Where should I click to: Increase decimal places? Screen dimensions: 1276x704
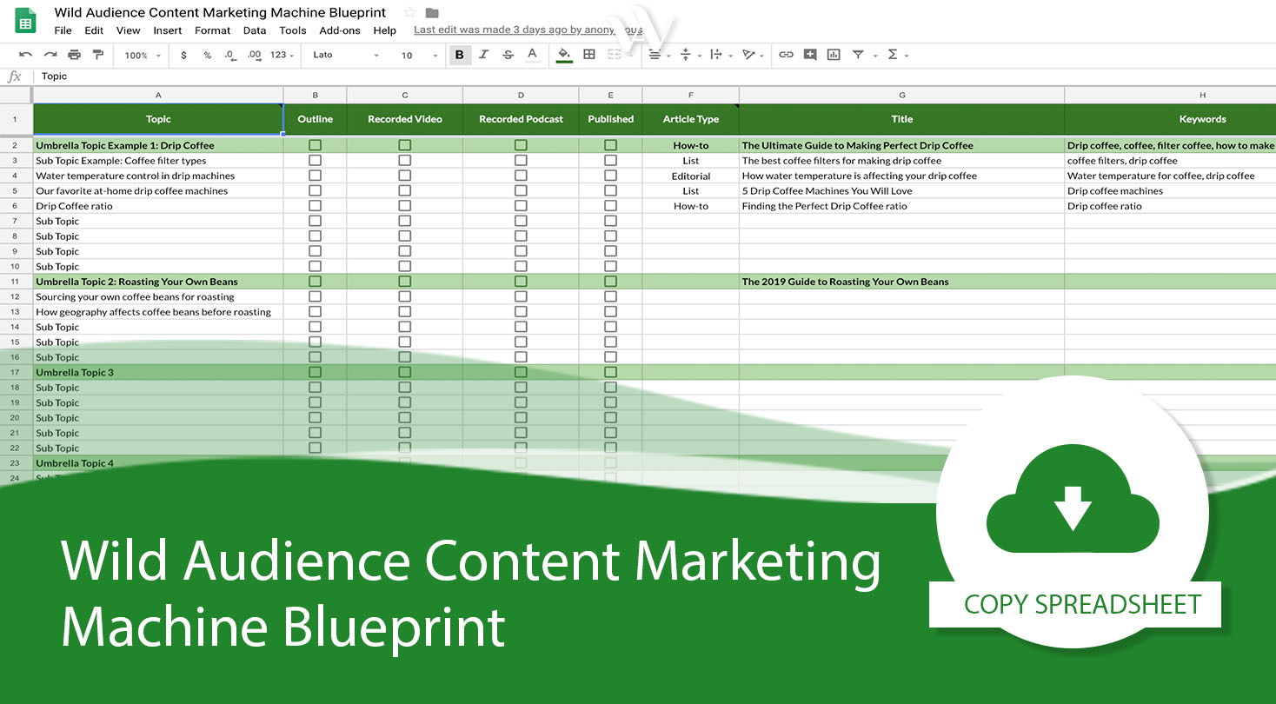[x=254, y=55]
